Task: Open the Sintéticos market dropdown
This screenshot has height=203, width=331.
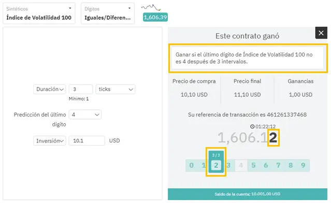Action: [39, 13]
